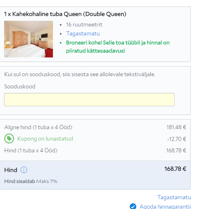The width and height of the screenshot is (202, 209).
Task: Click the green Broneeri kohe availability message
Action: (118, 47)
